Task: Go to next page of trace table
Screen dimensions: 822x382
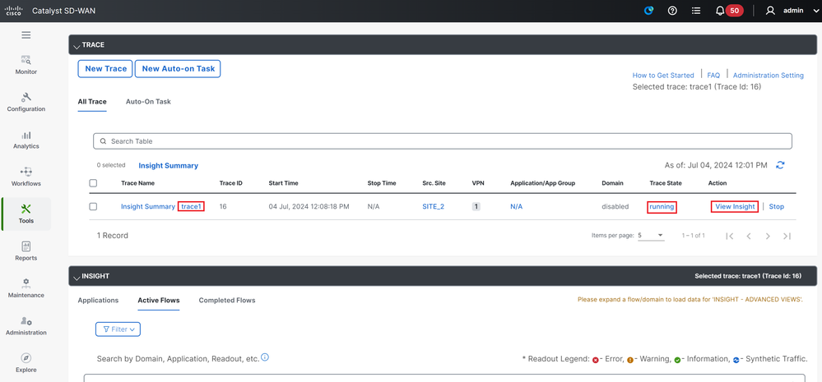Action: pyautogui.click(x=768, y=236)
